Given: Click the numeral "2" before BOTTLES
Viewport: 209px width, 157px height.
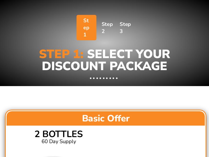Looking at the screenshot, I should pos(37,134).
